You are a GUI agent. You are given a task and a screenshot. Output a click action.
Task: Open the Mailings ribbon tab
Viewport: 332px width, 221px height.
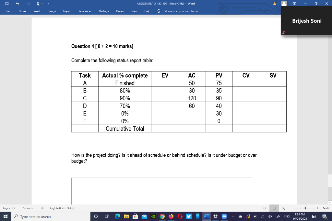(103, 11)
